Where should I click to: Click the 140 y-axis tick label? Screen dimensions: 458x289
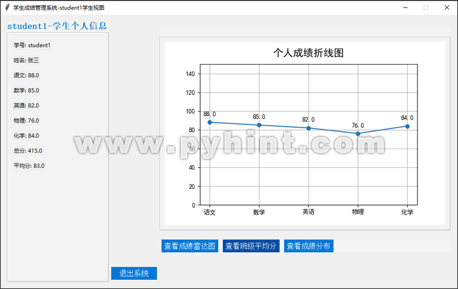tap(190, 74)
